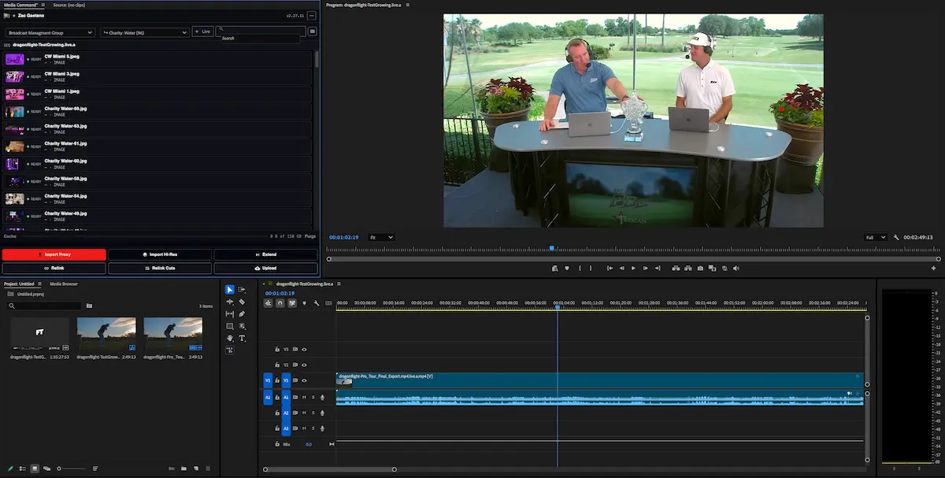Open timeline wrench display settings

(x=316, y=303)
